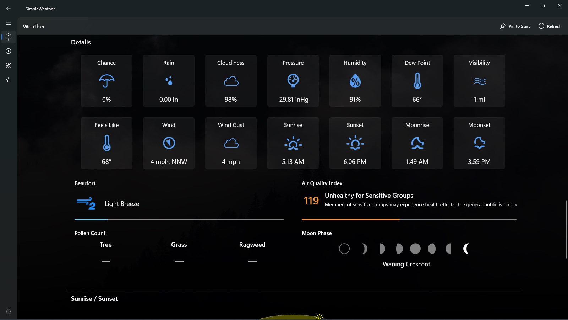Click the Pin to Start button

pos(515,26)
